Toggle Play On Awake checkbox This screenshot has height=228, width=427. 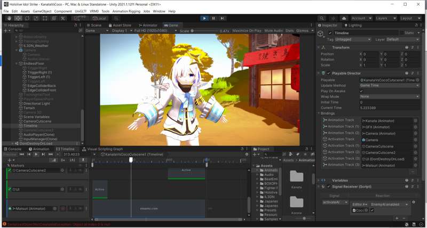[362, 91]
